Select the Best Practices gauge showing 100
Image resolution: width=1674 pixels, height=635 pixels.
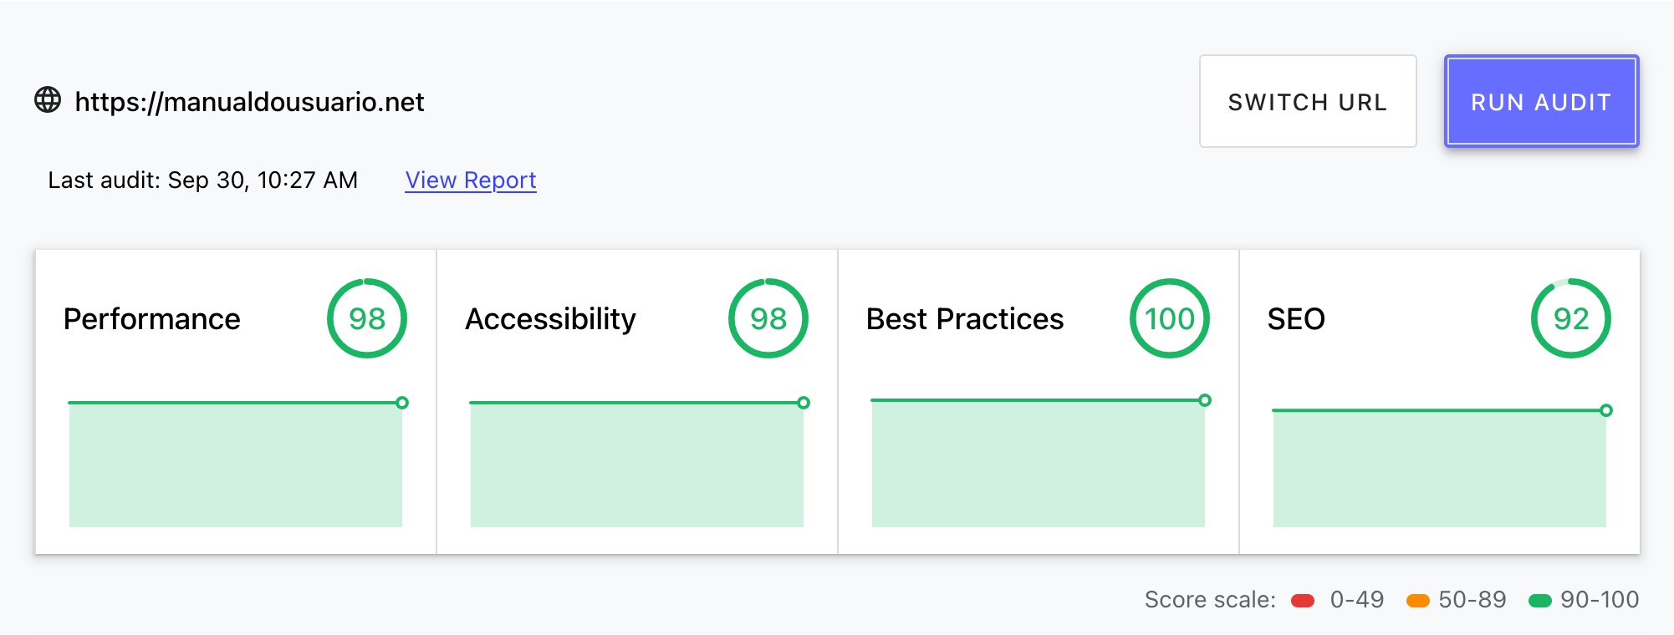click(1170, 318)
